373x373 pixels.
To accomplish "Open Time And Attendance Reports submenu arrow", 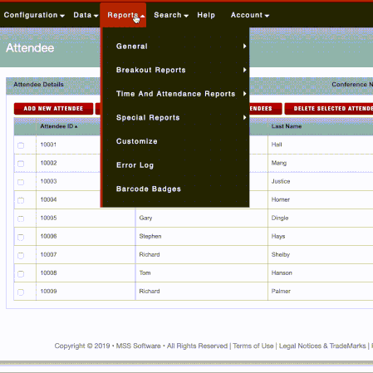I will (244, 94).
